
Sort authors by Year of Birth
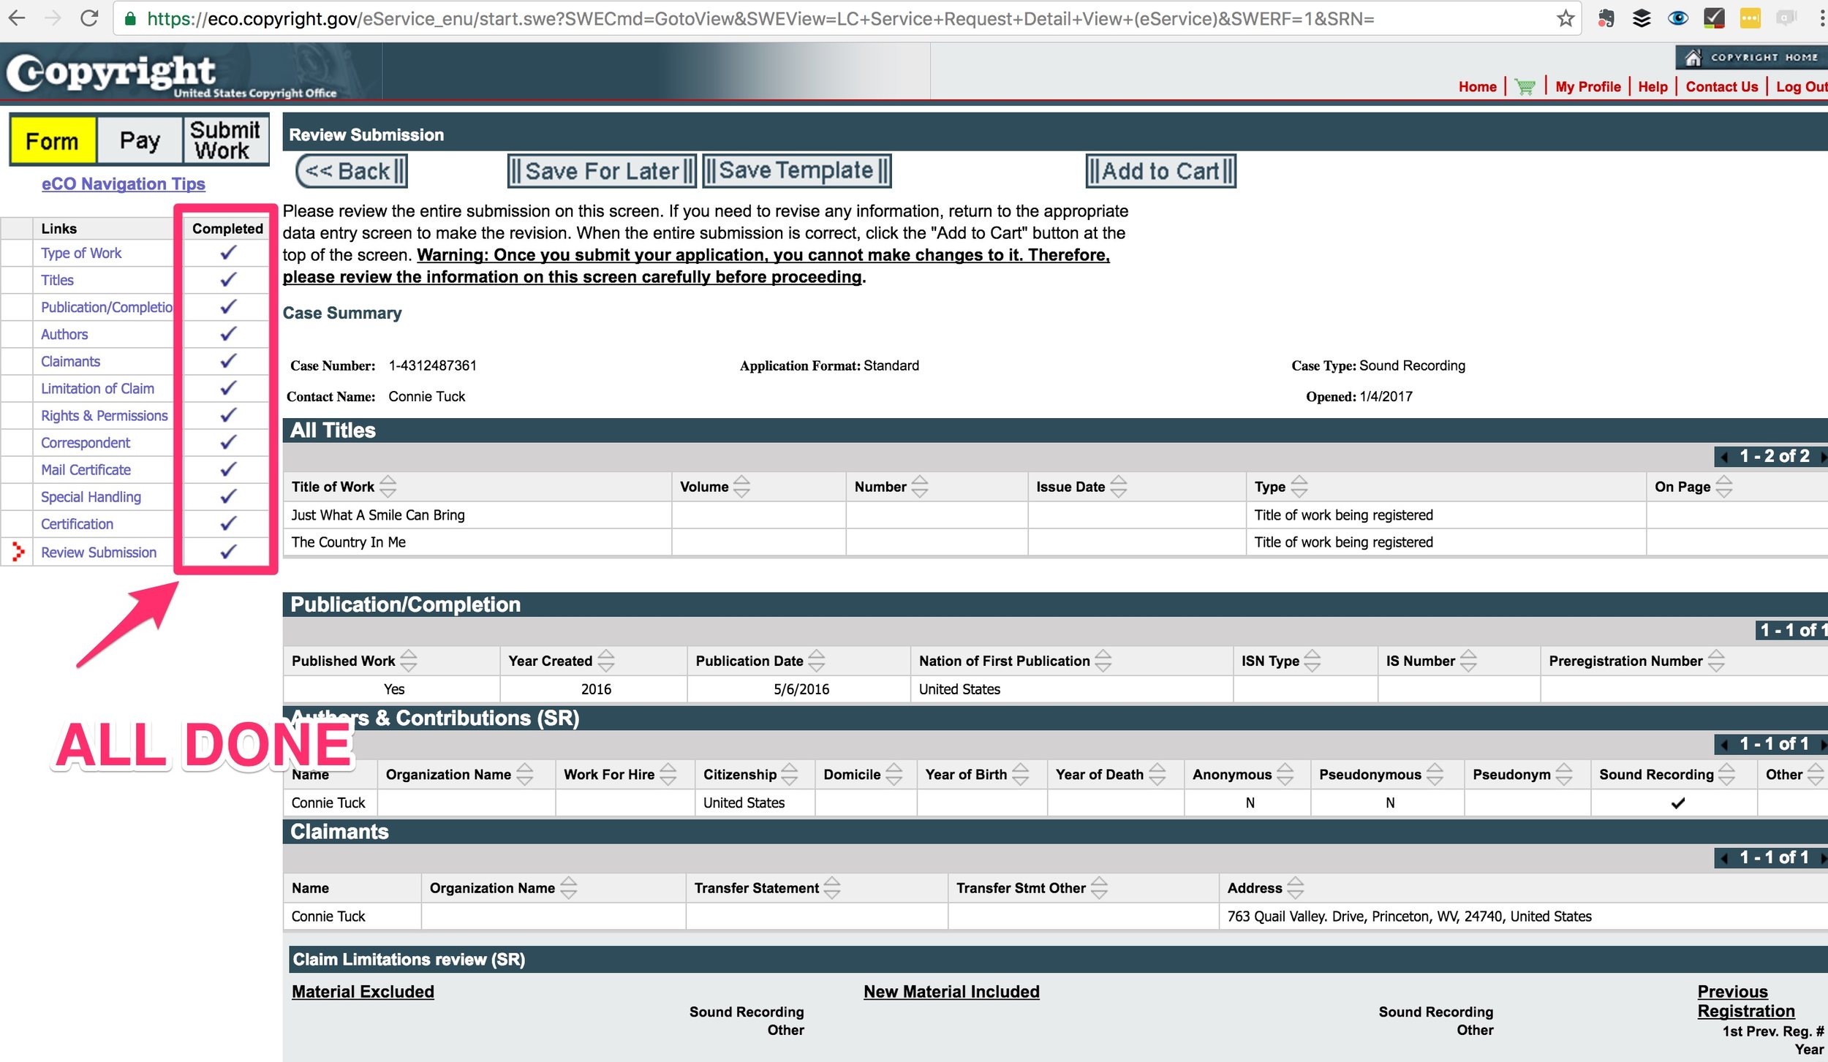(1021, 774)
